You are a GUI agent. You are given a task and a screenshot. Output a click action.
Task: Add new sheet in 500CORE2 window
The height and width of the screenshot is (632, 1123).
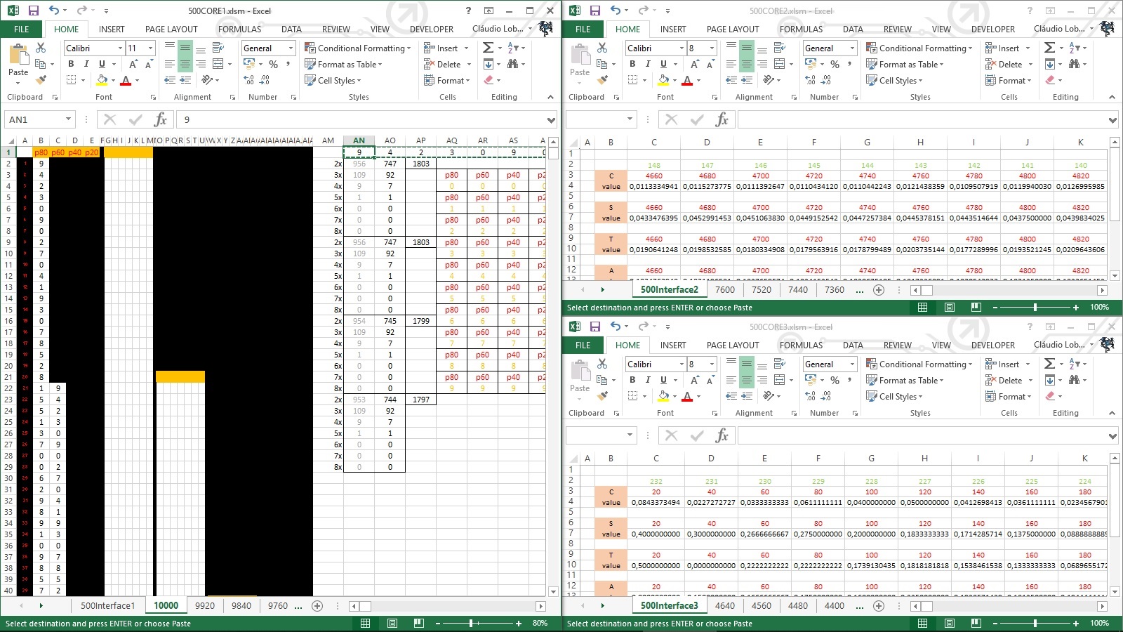(879, 289)
